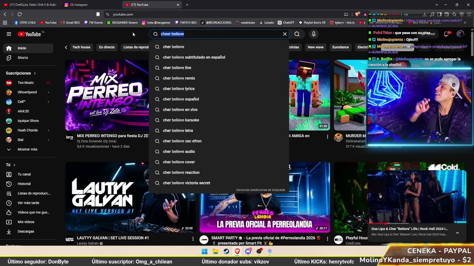Clear the search box with the X

click(x=285, y=34)
